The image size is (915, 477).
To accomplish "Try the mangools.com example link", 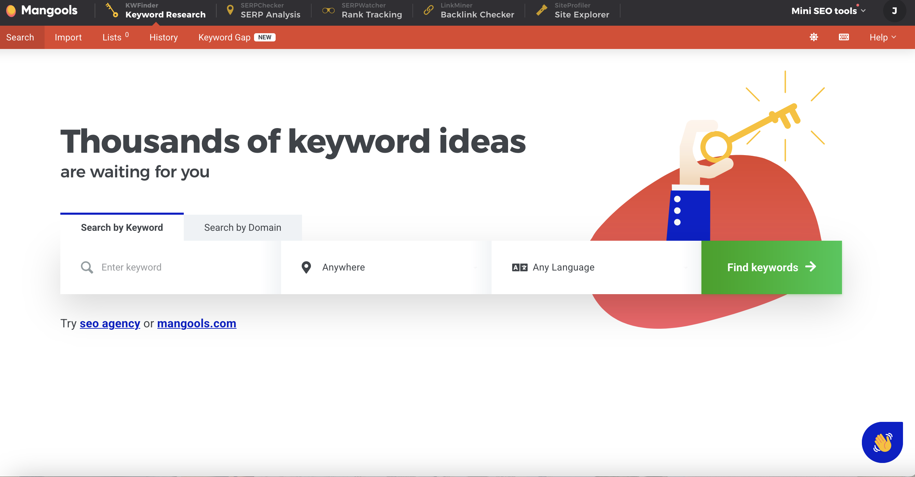I will click(196, 323).
